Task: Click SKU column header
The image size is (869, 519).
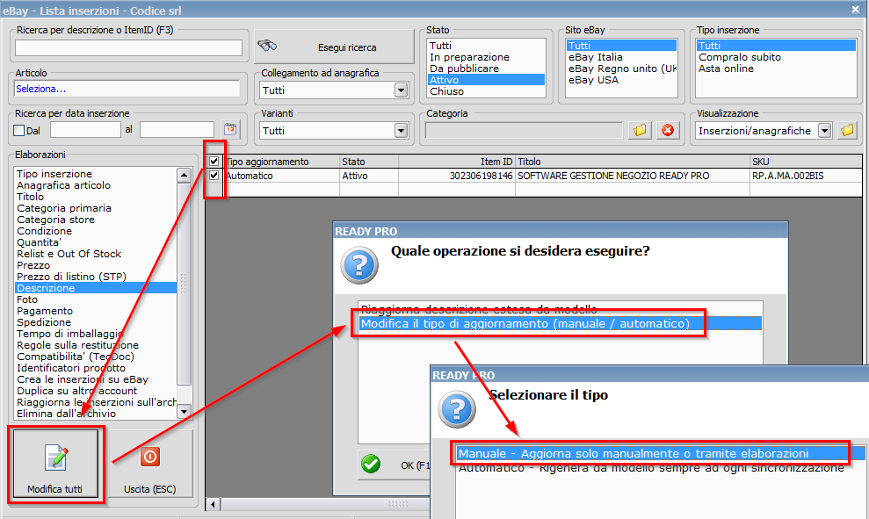Action: pos(806,162)
